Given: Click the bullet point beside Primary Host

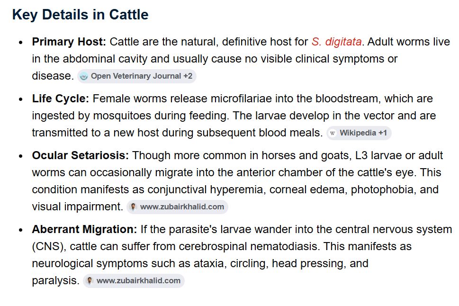Looking at the screenshot, I should (x=20, y=43).
